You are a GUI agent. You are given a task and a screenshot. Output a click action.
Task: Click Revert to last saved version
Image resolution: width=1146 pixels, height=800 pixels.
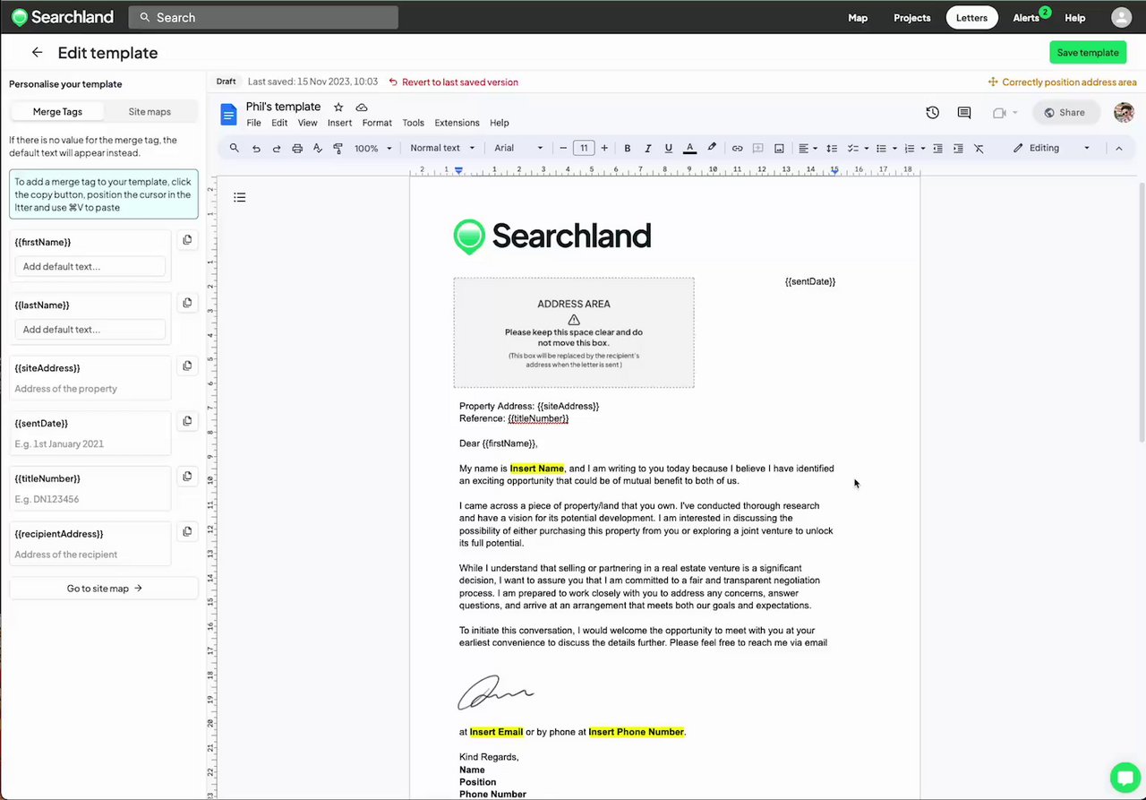tap(454, 82)
